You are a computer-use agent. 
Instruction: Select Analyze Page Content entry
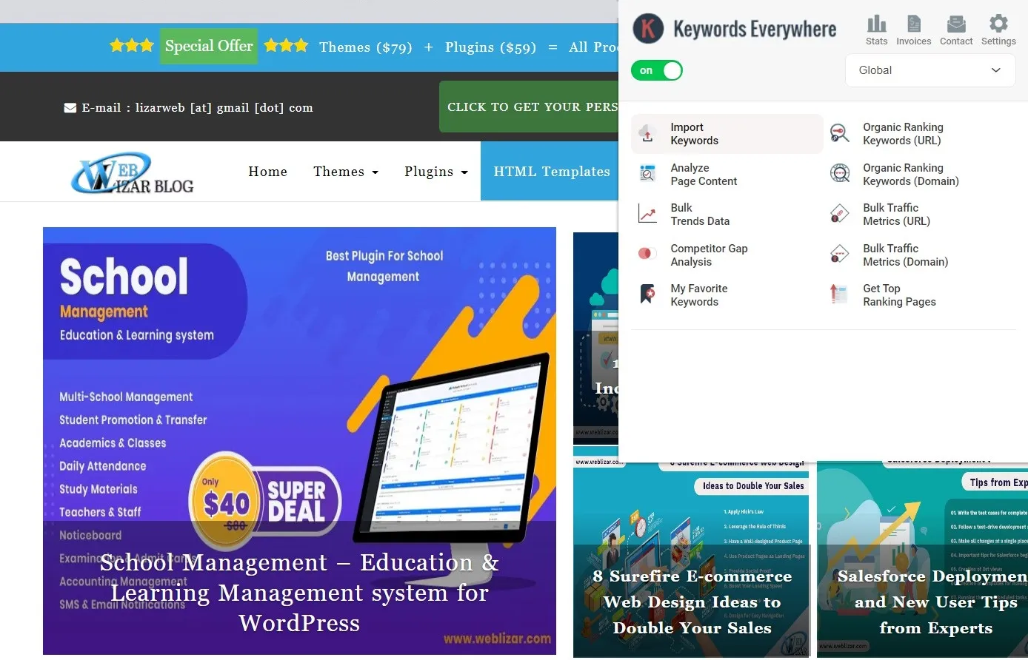click(704, 175)
